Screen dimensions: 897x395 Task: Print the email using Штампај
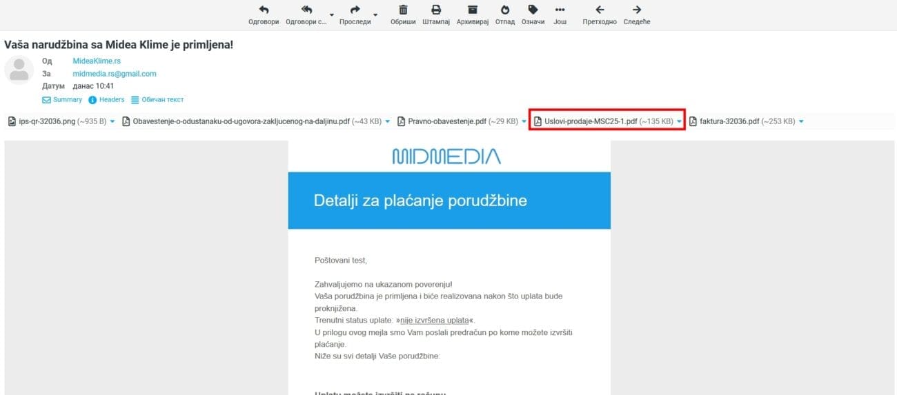coord(436,10)
